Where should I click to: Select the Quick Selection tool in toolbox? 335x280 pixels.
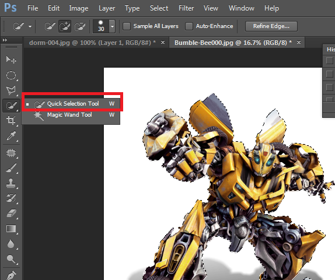click(x=11, y=106)
